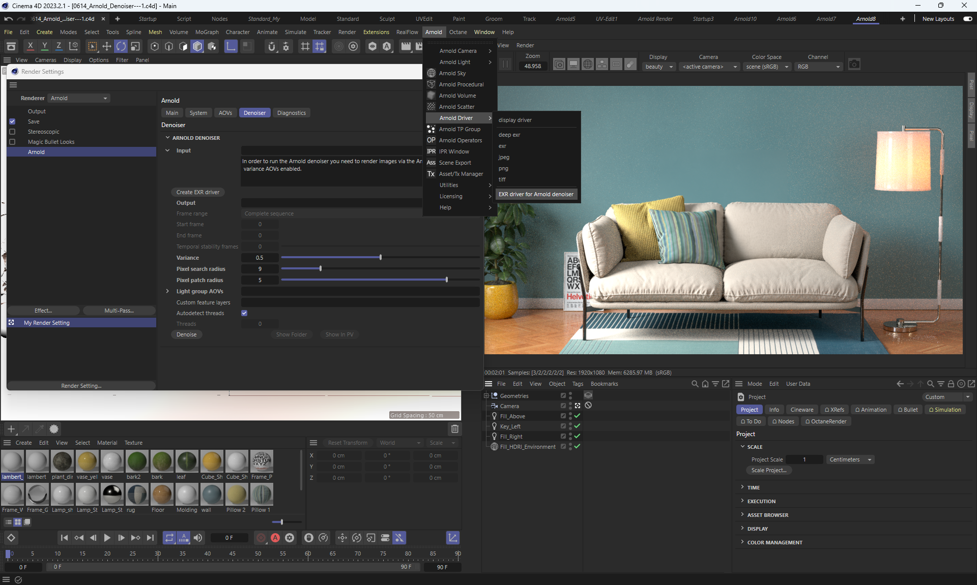This screenshot has height=585, width=977.
Task: Click the Variance slider handle
Action: pyautogui.click(x=381, y=258)
